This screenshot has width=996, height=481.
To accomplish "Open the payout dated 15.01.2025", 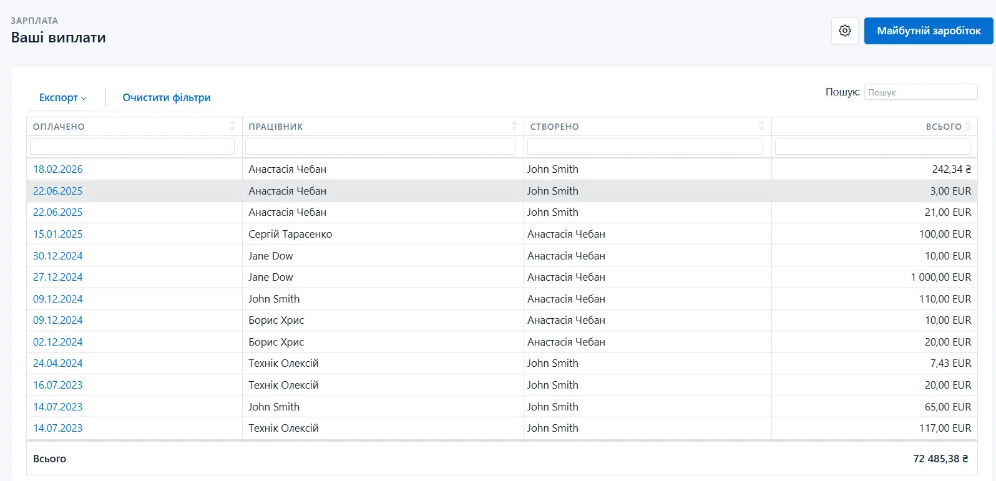I will pos(57,234).
